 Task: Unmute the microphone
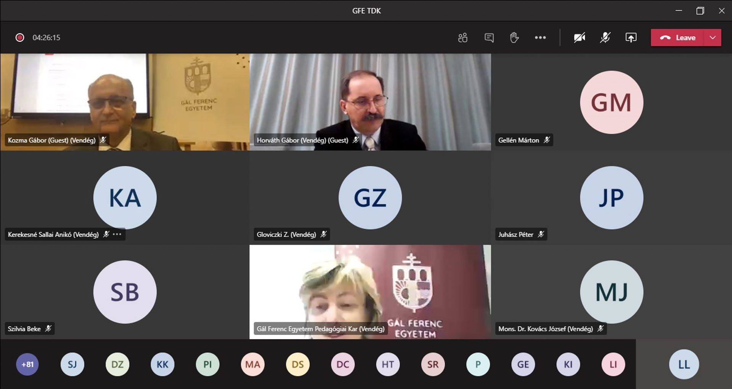coord(605,38)
